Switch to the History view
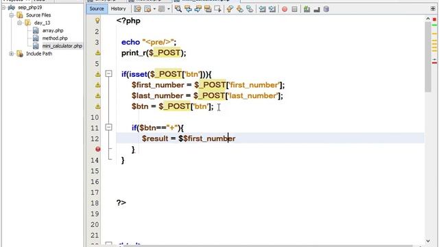Viewport: 439px width, 247px height. coord(119,9)
